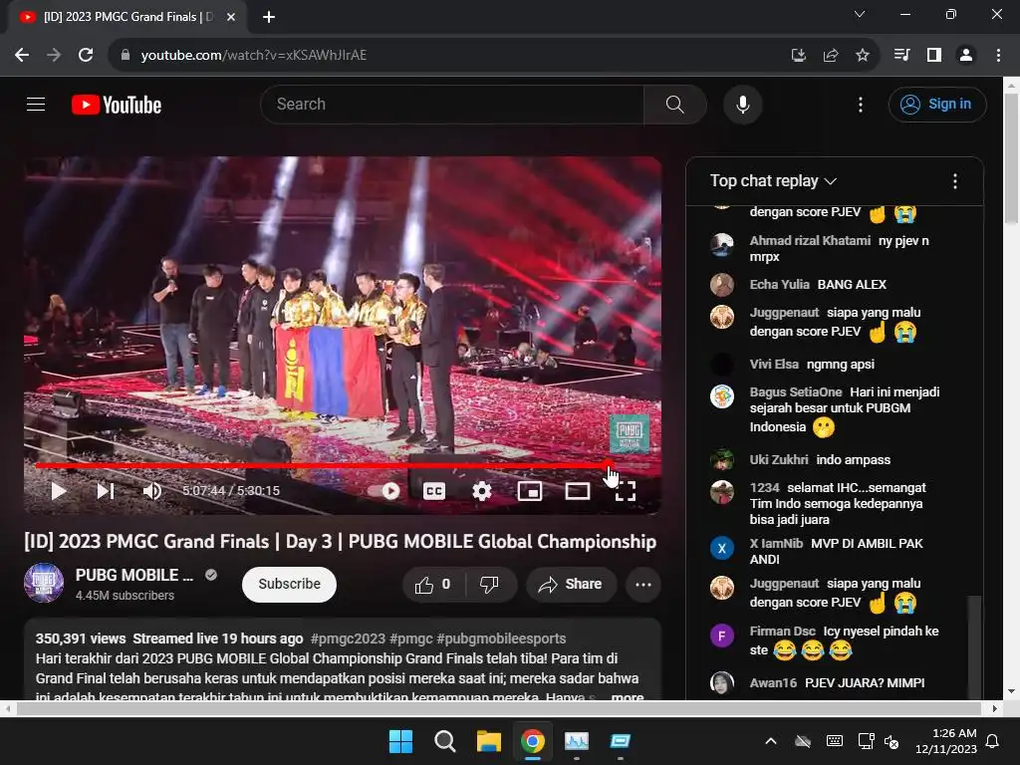Enable miniplayer mode

(x=530, y=490)
